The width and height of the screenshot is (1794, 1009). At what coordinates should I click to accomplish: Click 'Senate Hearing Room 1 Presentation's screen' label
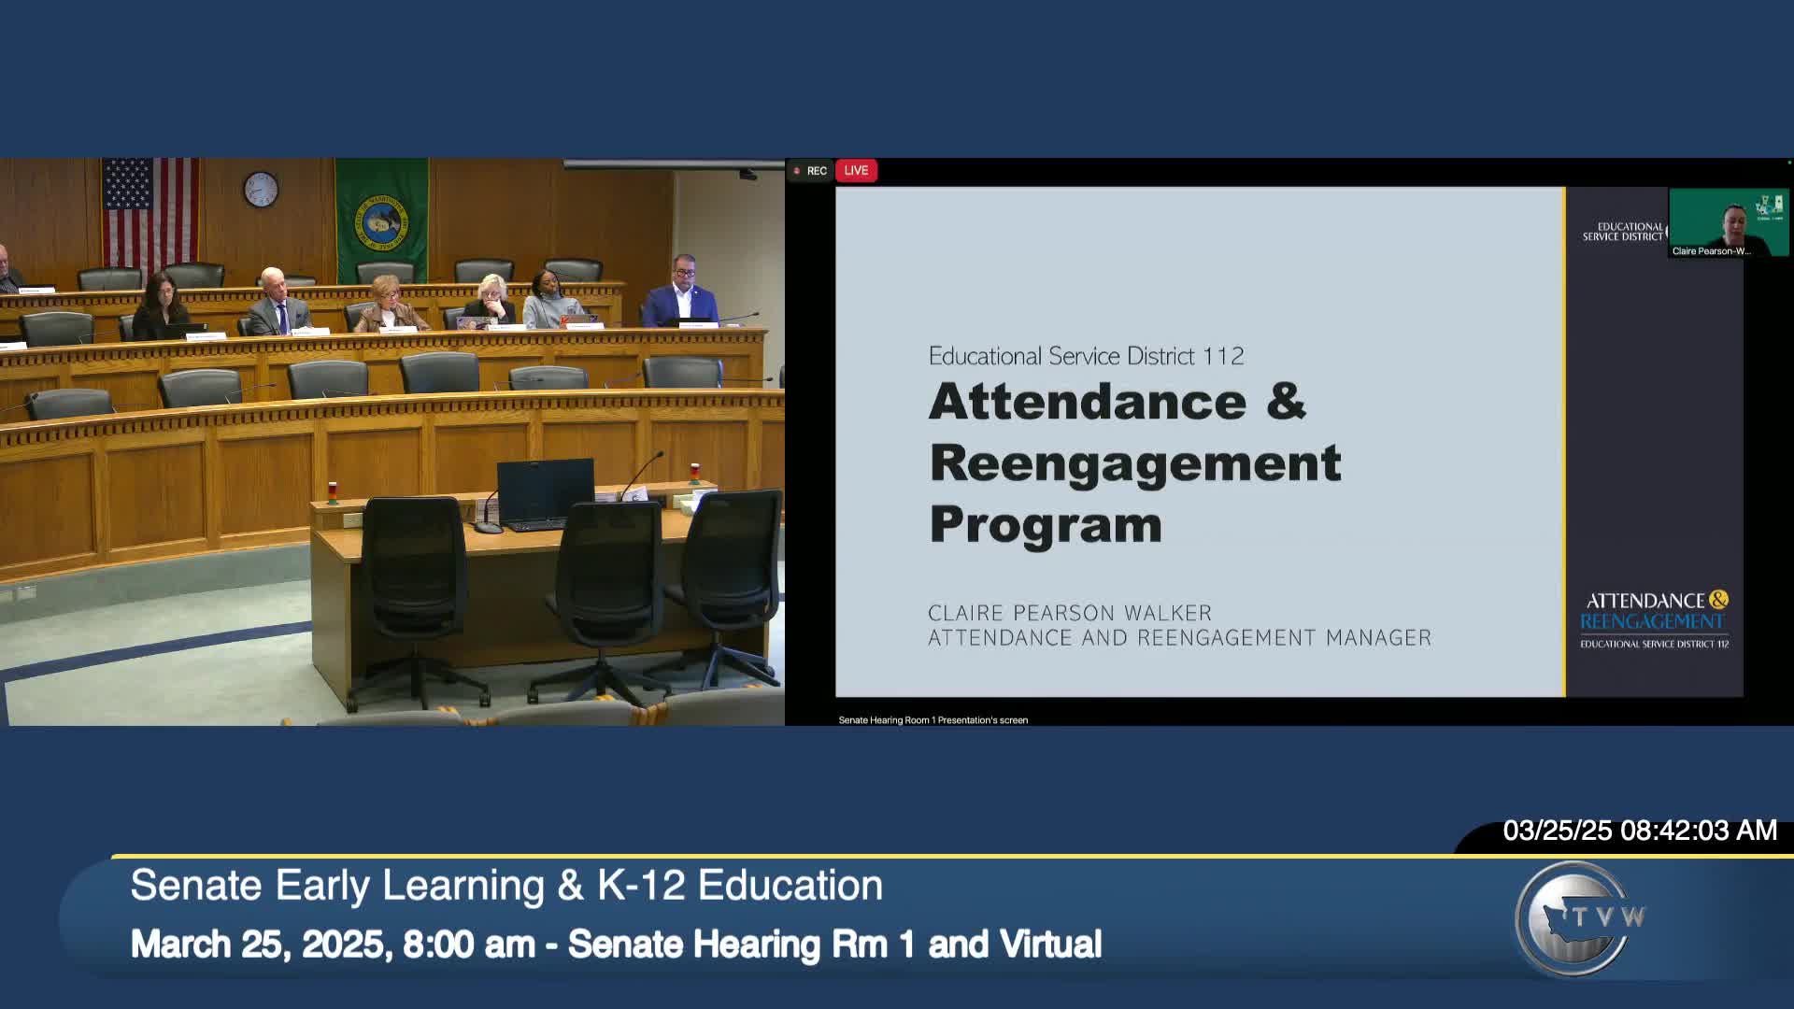tap(933, 720)
